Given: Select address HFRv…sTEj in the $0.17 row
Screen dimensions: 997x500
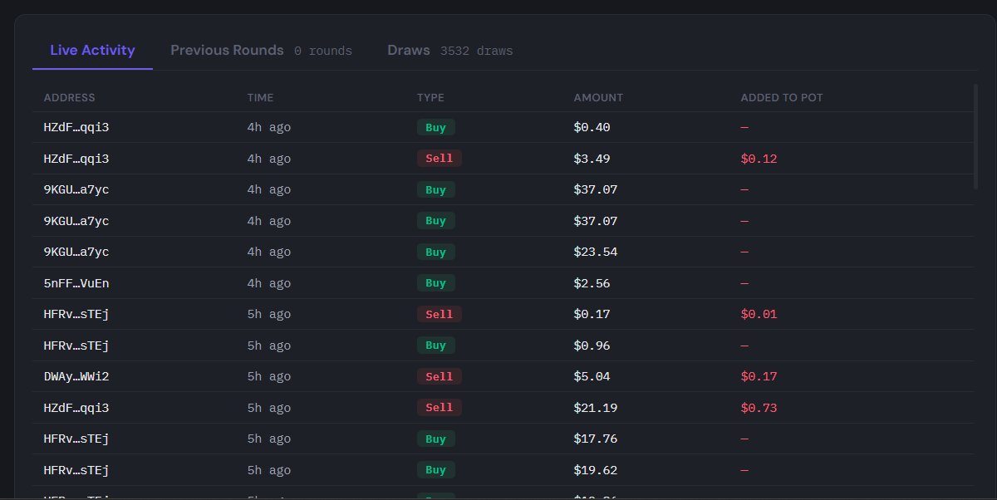Looking at the screenshot, I should tap(76, 314).
